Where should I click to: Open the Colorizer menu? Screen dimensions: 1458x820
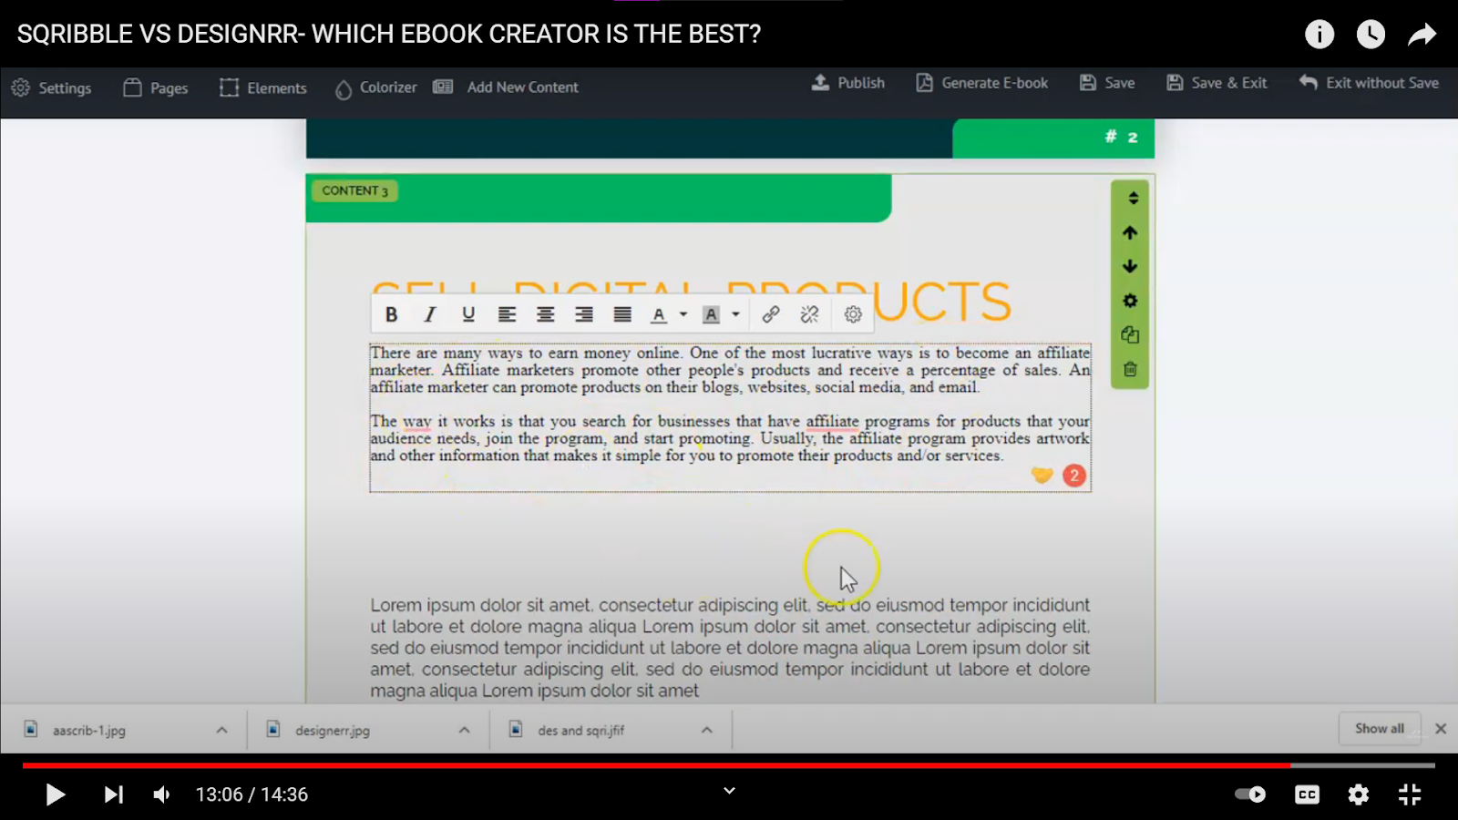[x=375, y=87]
